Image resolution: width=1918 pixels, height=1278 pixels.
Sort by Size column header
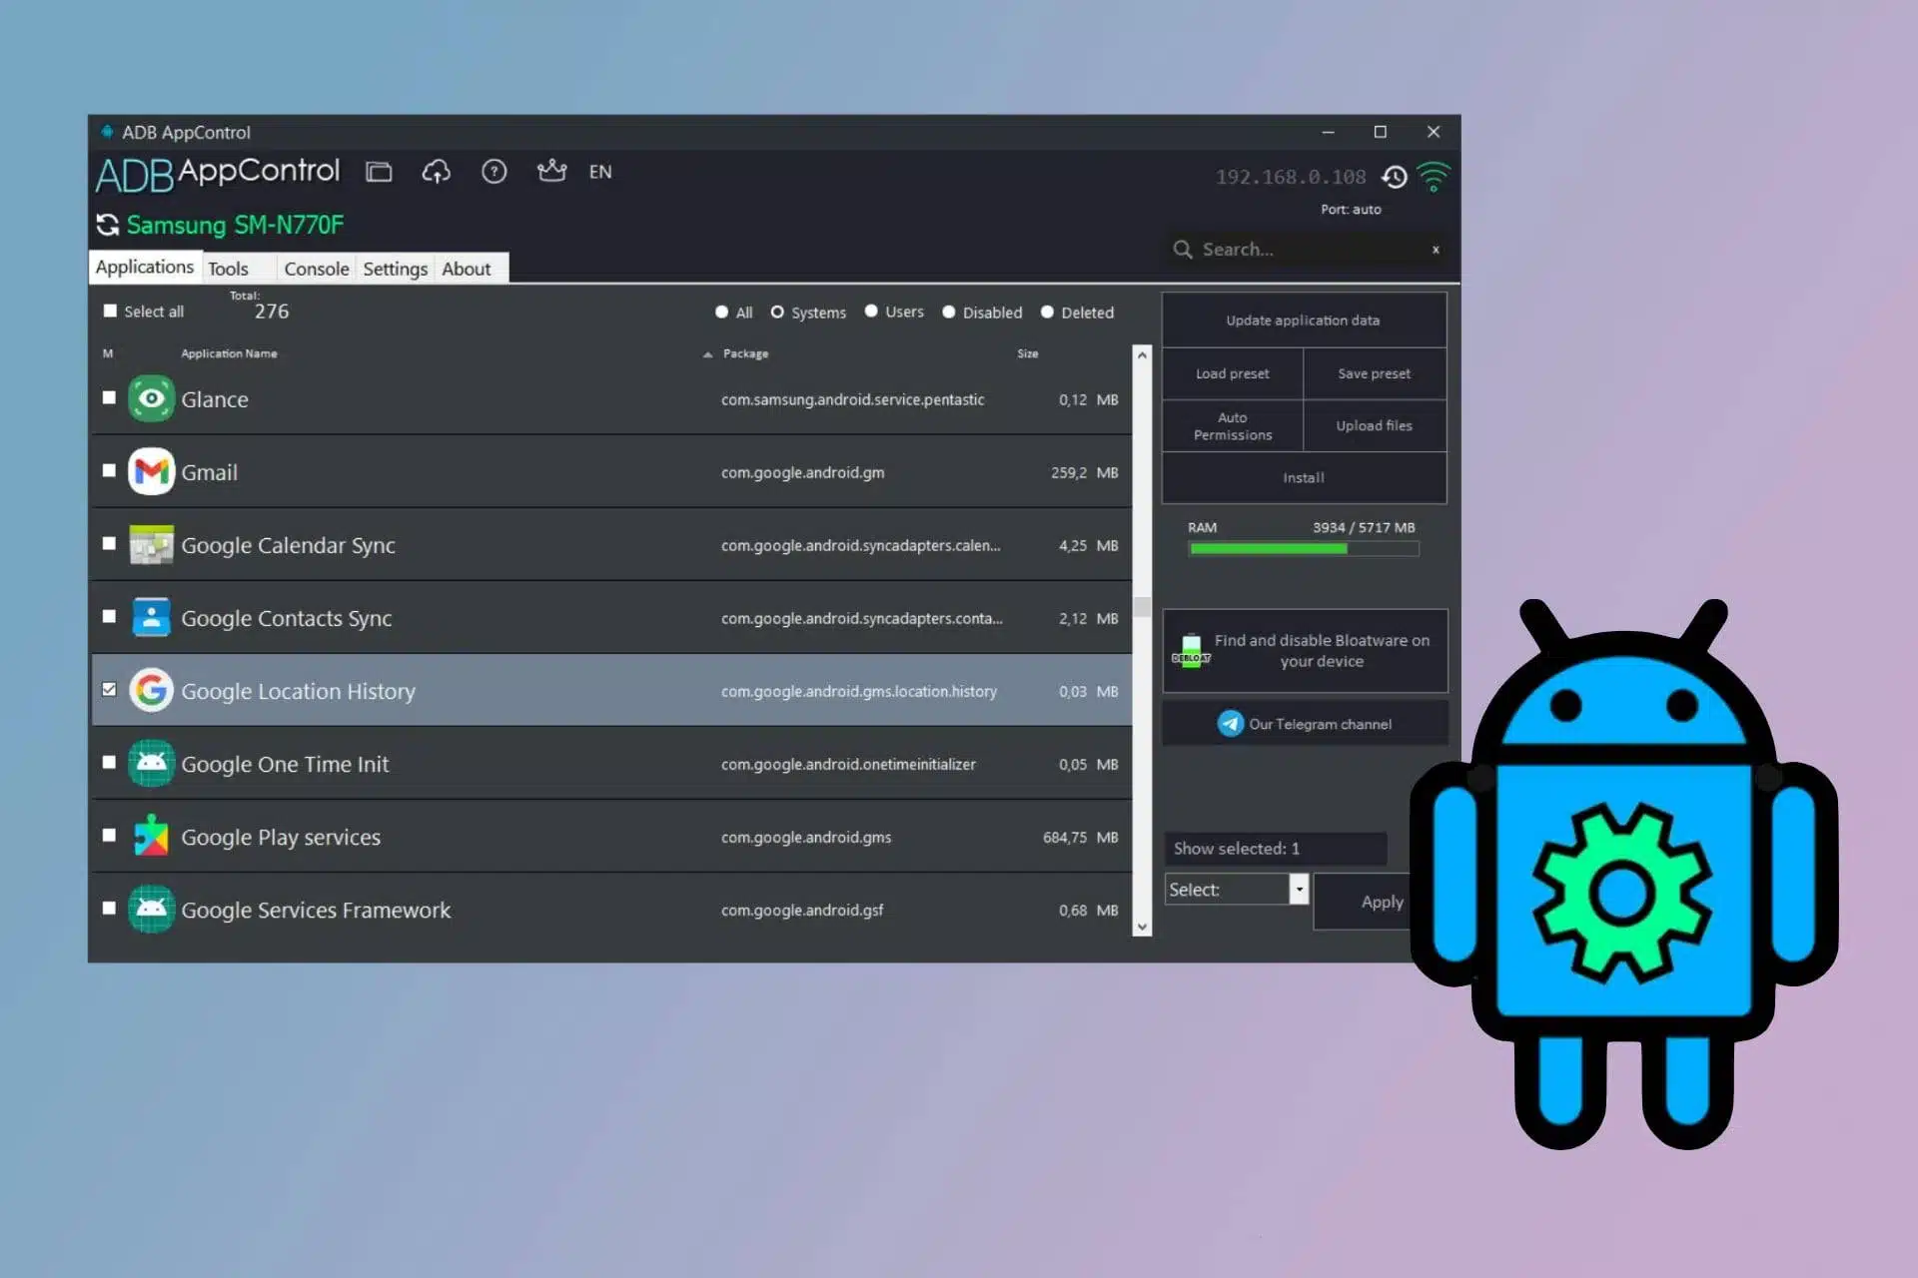point(1027,353)
